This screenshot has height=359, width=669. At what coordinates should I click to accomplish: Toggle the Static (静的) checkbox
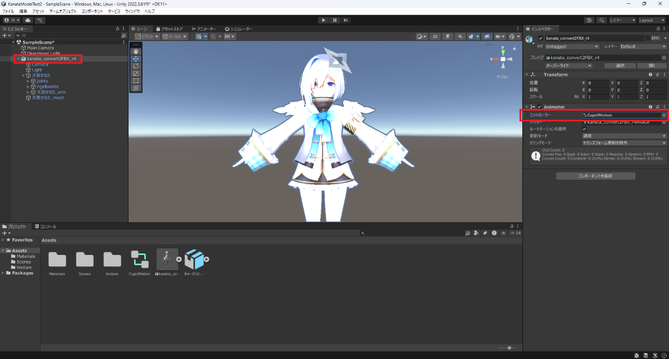pos(648,38)
